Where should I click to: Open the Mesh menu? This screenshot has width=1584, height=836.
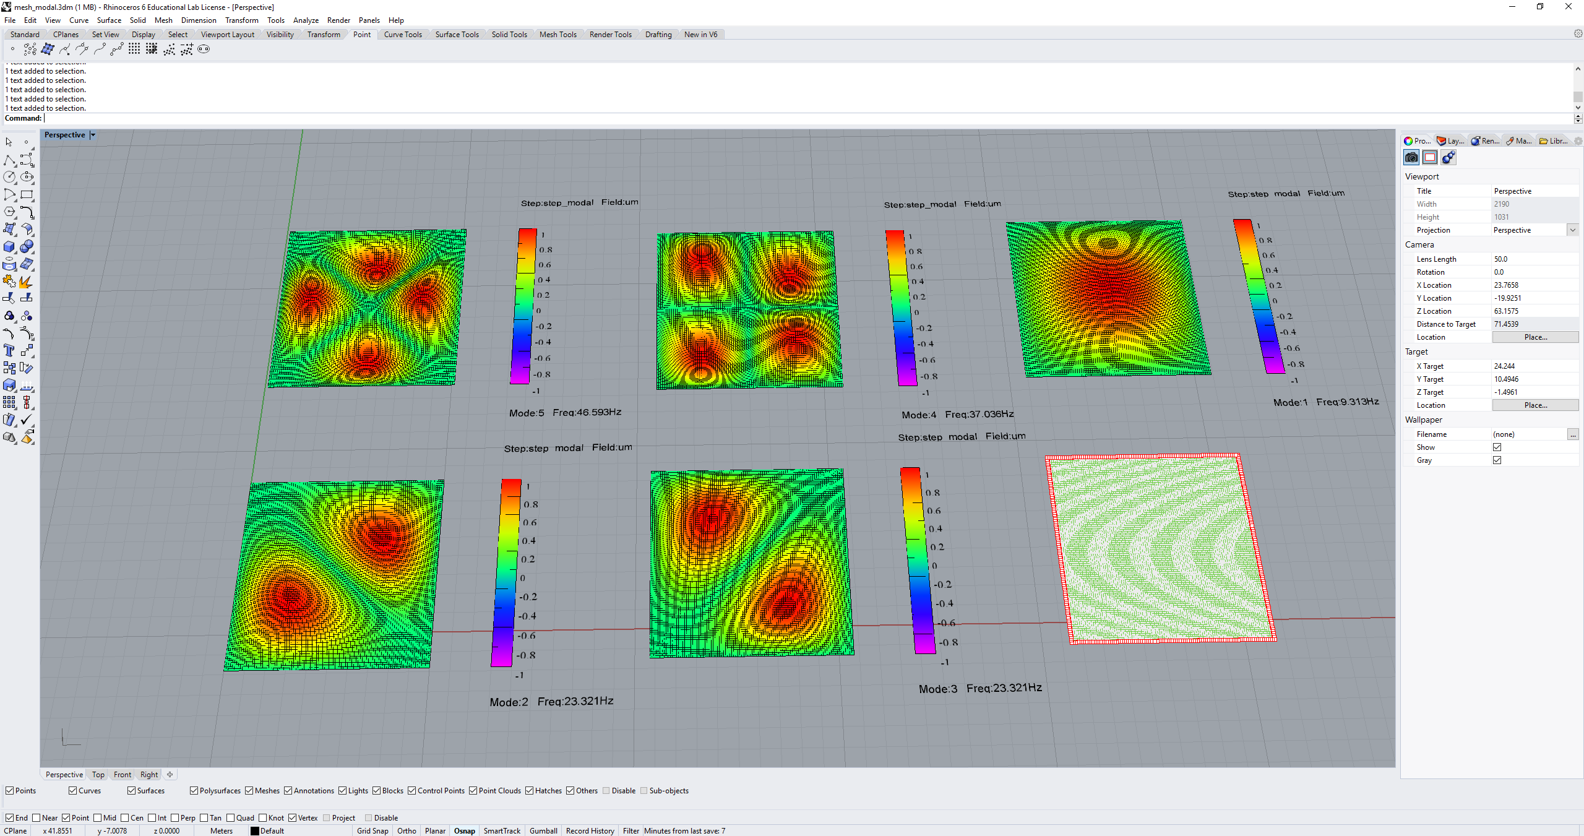pos(163,20)
